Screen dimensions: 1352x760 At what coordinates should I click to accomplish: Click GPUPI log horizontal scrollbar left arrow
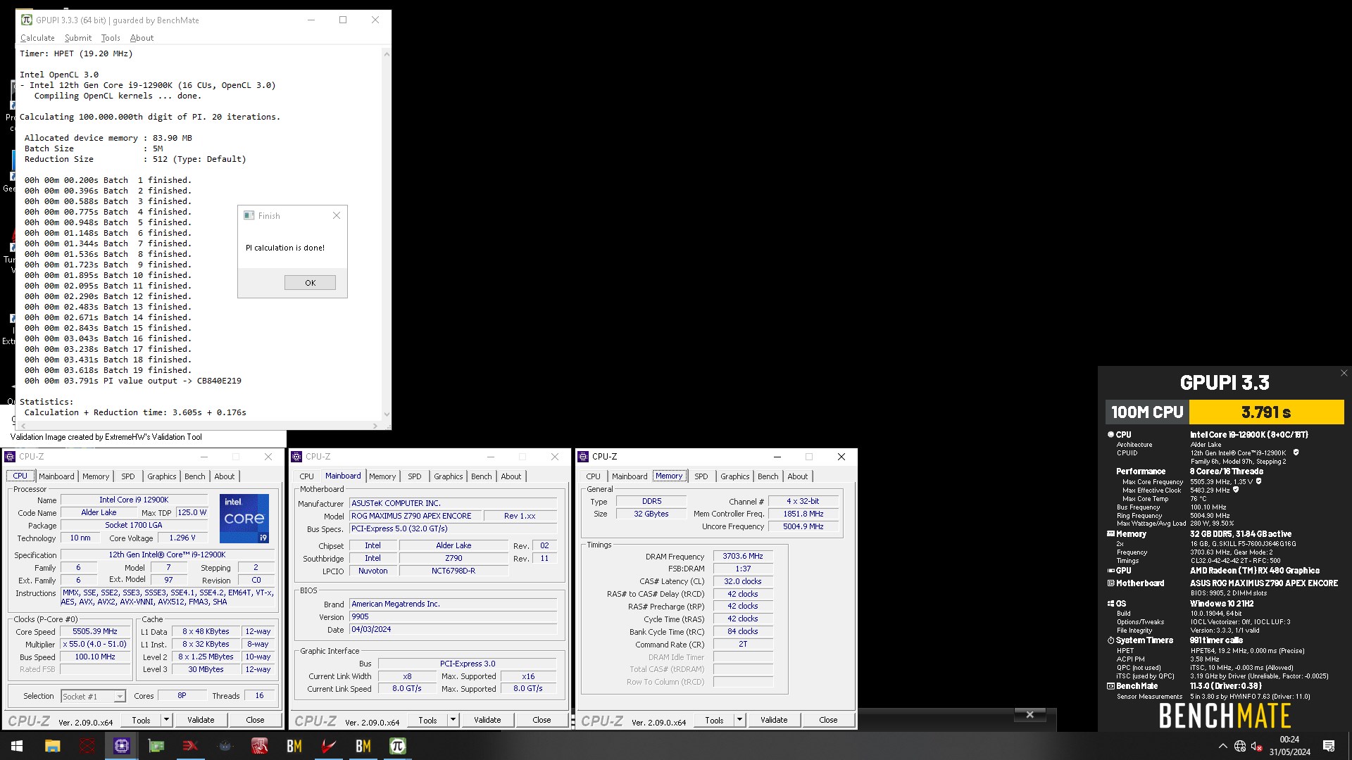pyautogui.click(x=23, y=426)
